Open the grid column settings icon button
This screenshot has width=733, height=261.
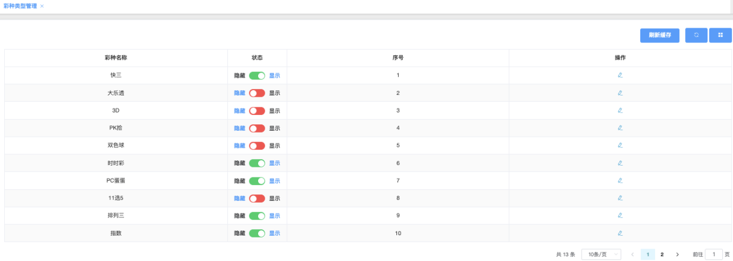point(721,35)
